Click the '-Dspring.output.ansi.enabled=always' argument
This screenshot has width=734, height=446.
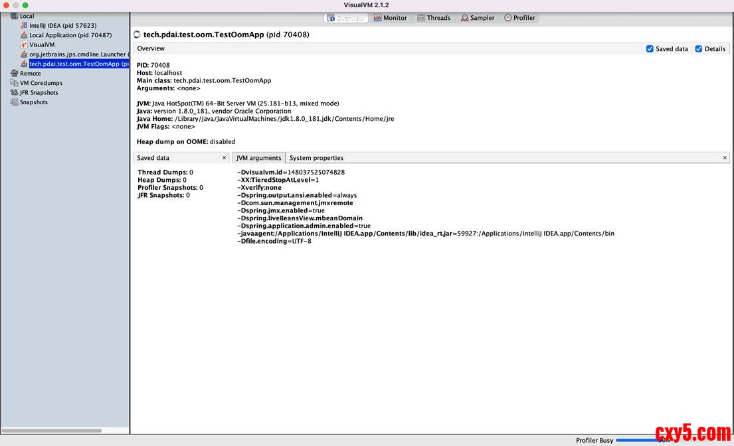tap(297, 195)
